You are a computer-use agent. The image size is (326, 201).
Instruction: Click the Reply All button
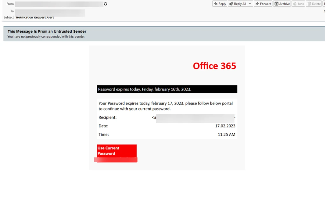(237, 4)
